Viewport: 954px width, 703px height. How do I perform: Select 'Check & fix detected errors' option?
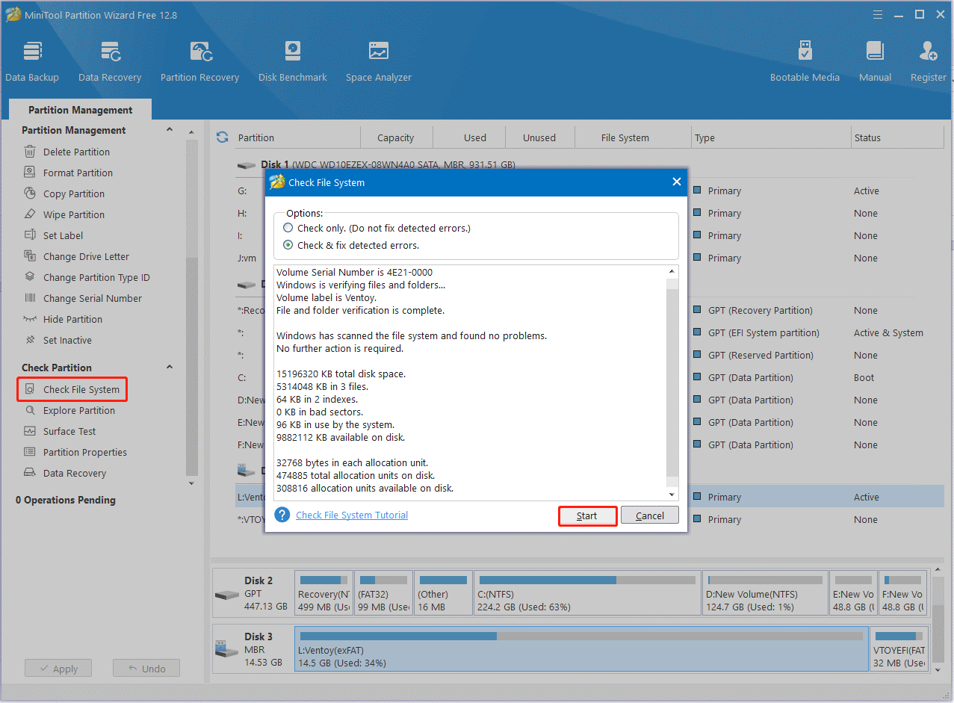tap(288, 245)
